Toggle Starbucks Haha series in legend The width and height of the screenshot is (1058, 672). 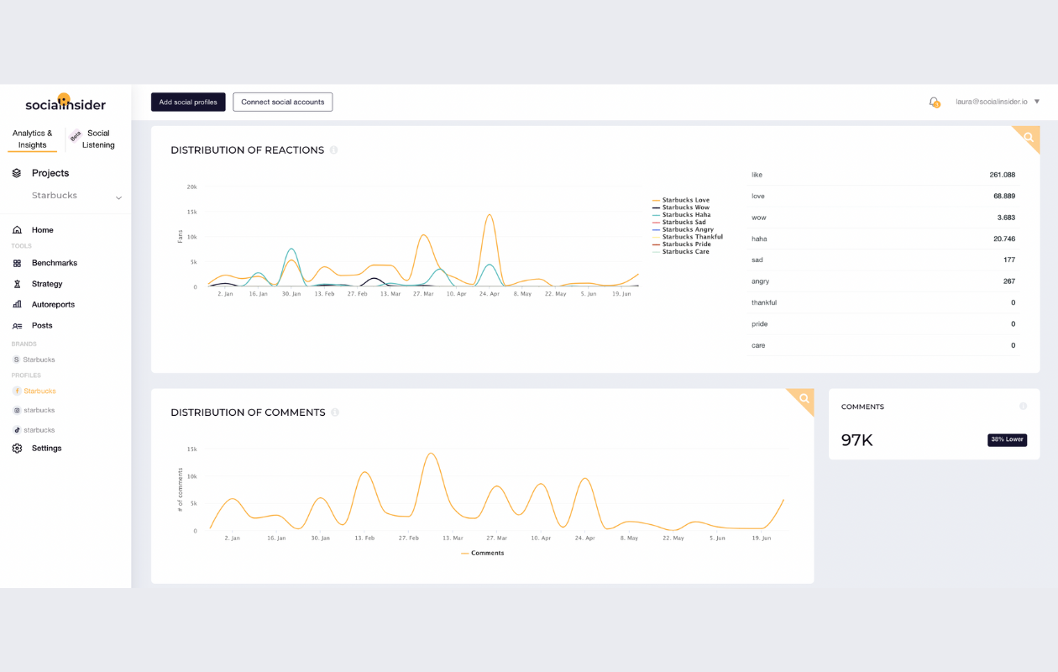click(682, 215)
